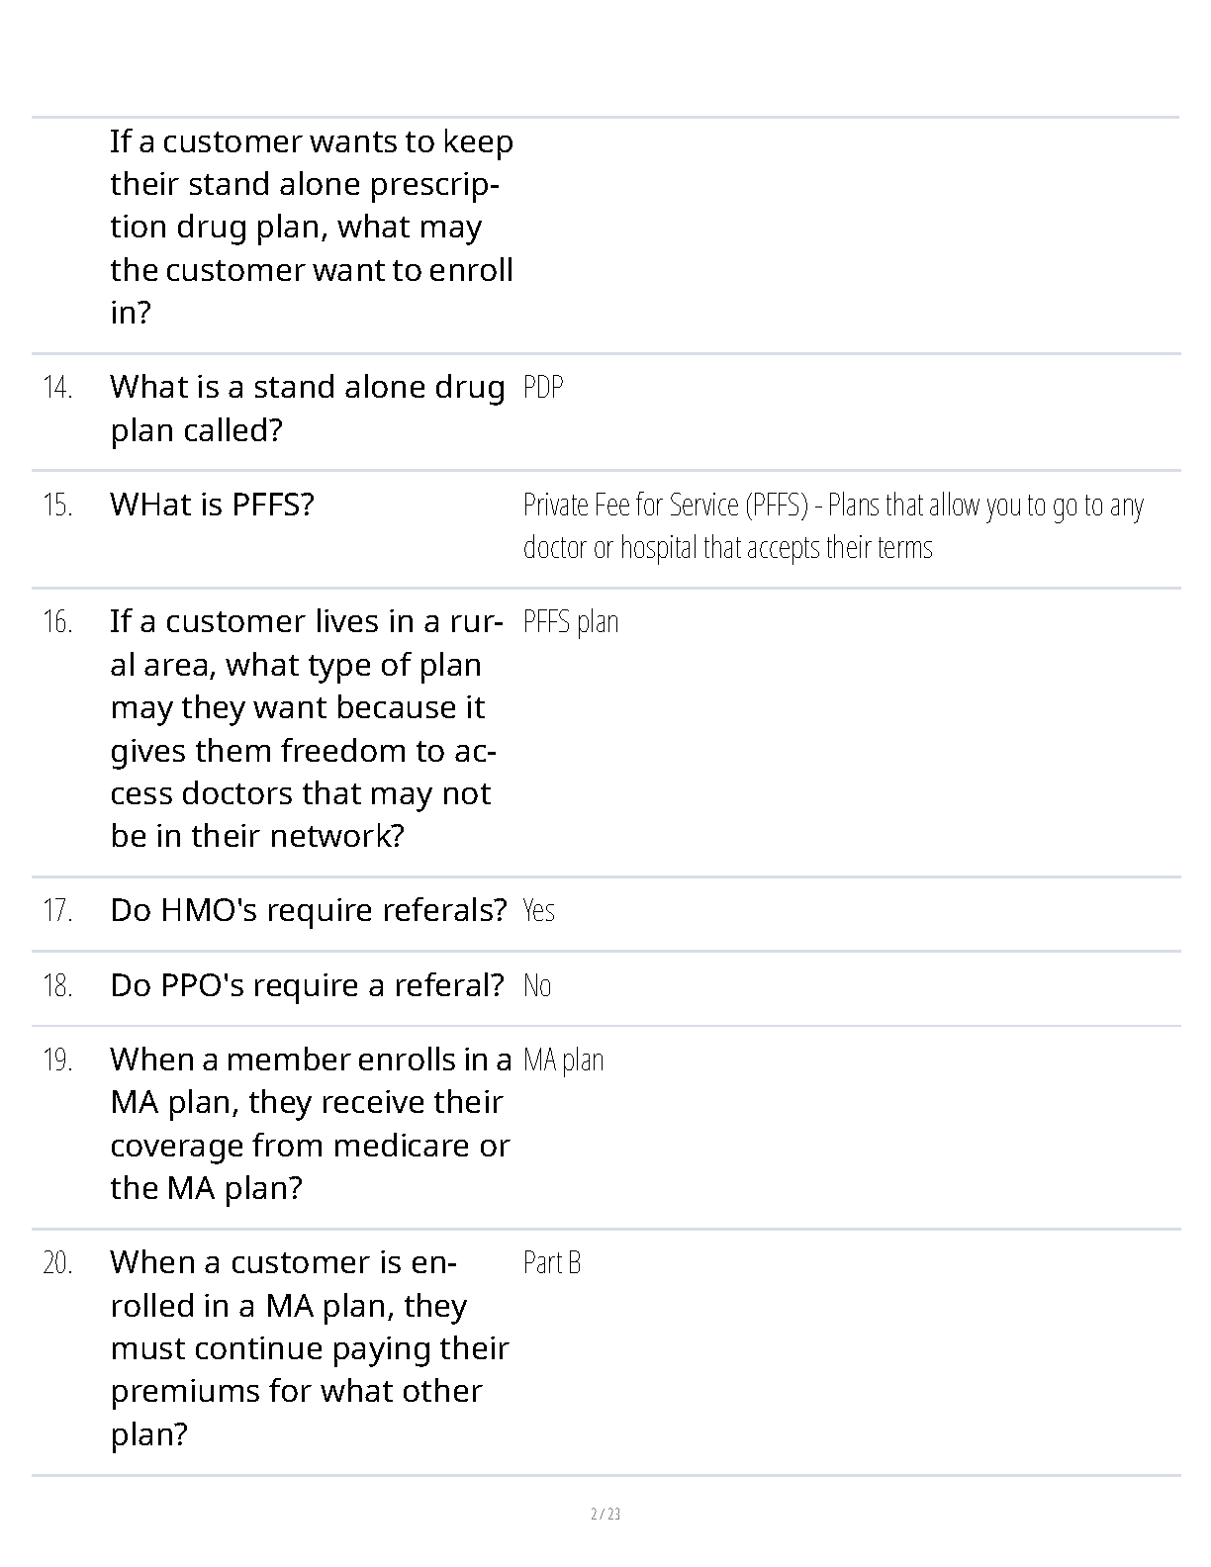Select the 'PFFS plan' answer
This screenshot has height=1567, width=1211.
pyautogui.click(x=571, y=622)
